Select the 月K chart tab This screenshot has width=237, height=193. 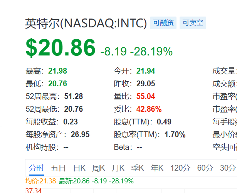(118, 168)
